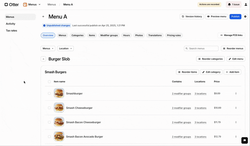Viewport: 250px width, 146px height.
Task: Open kebab menu for Smash Bacon Avocado Burger
Action: pos(236,137)
